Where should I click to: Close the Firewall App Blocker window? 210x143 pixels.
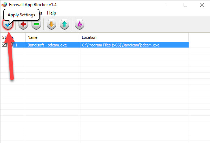pyautogui.click(x=202, y=5)
